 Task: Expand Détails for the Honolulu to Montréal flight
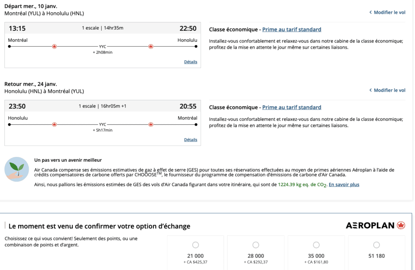[190, 140]
